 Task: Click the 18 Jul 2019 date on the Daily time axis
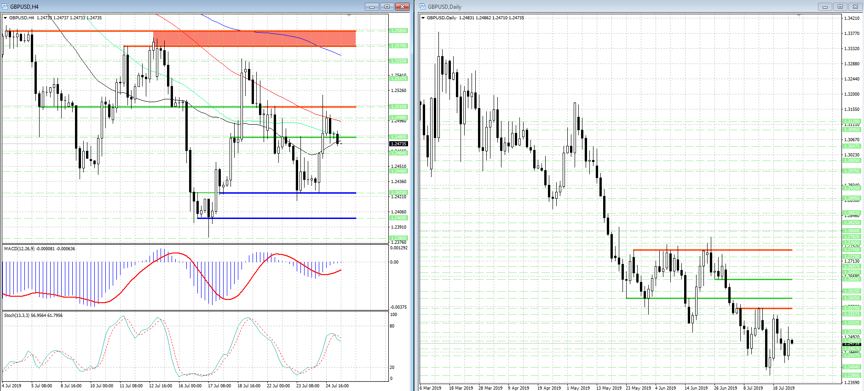pyautogui.click(x=783, y=388)
